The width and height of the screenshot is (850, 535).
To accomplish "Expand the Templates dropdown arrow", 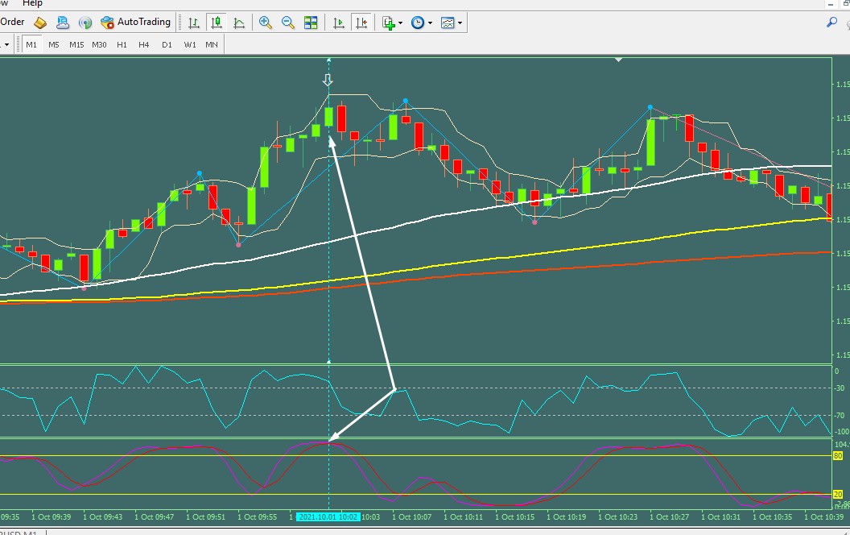I will 460,23.
